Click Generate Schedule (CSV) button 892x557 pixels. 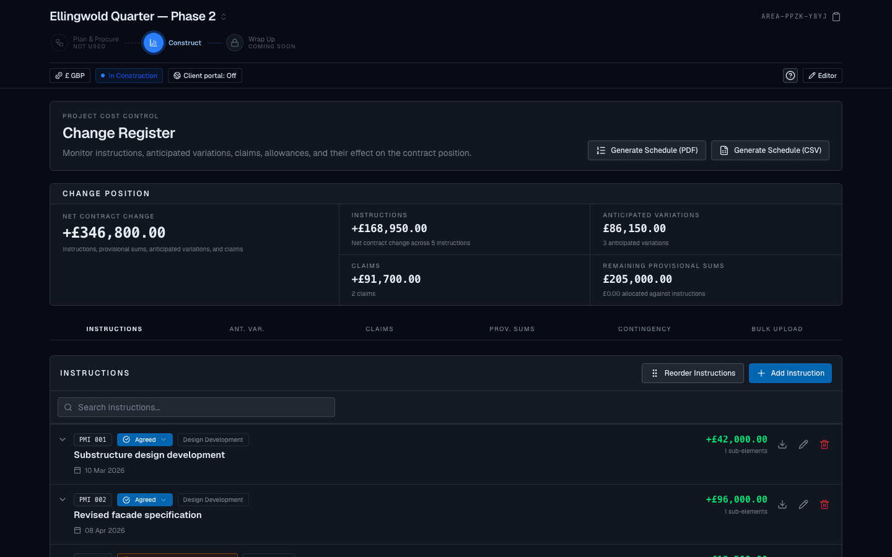[770, 150]
